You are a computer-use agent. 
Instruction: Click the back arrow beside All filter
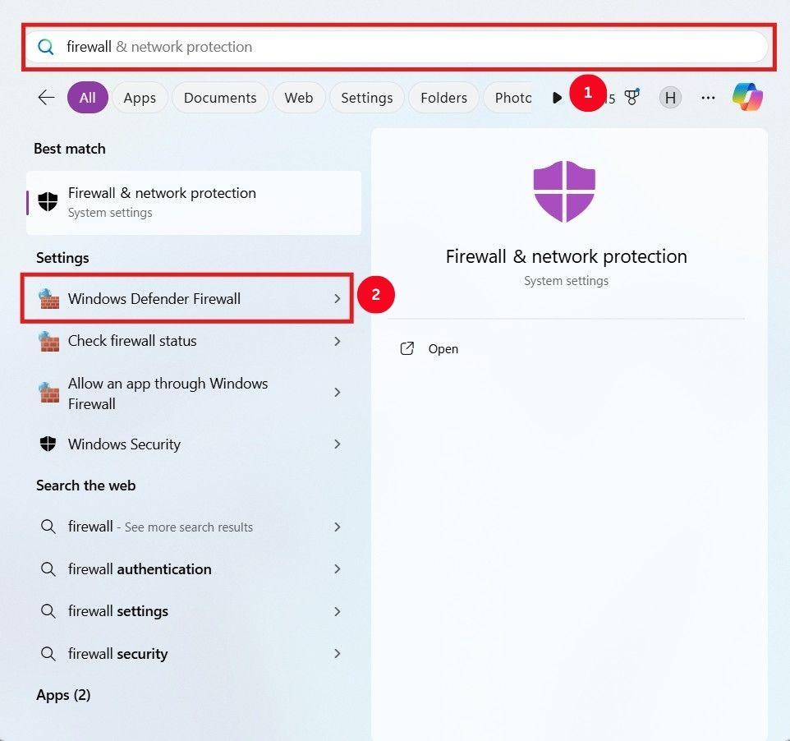click(46, 97)
